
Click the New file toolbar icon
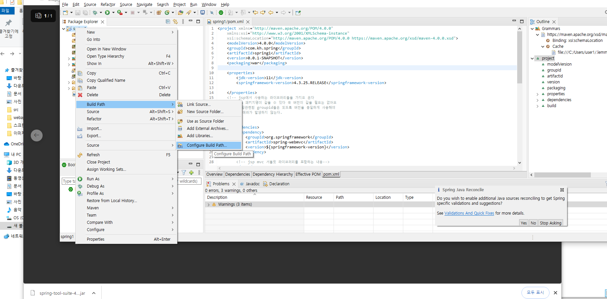pos(66,13)
